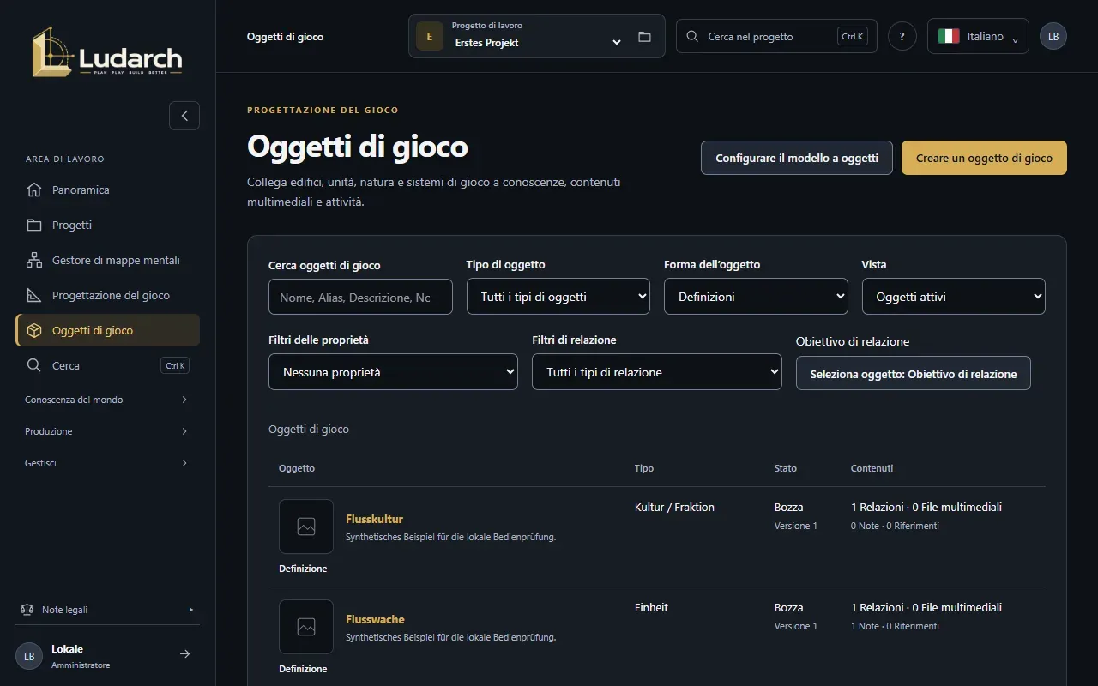Expand the Produzione section
The height and width of the screenshot is (686, 1098).
click(107, 431)
